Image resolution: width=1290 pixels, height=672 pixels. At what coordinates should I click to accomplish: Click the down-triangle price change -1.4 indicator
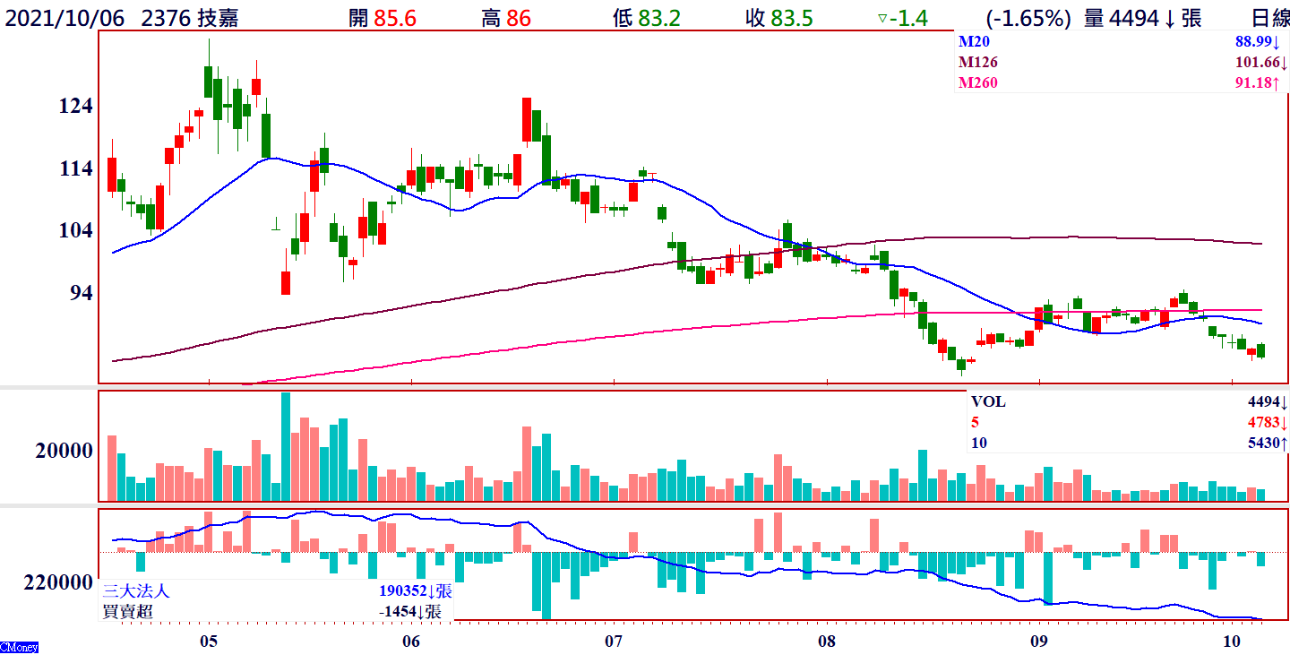pos(902,17)
